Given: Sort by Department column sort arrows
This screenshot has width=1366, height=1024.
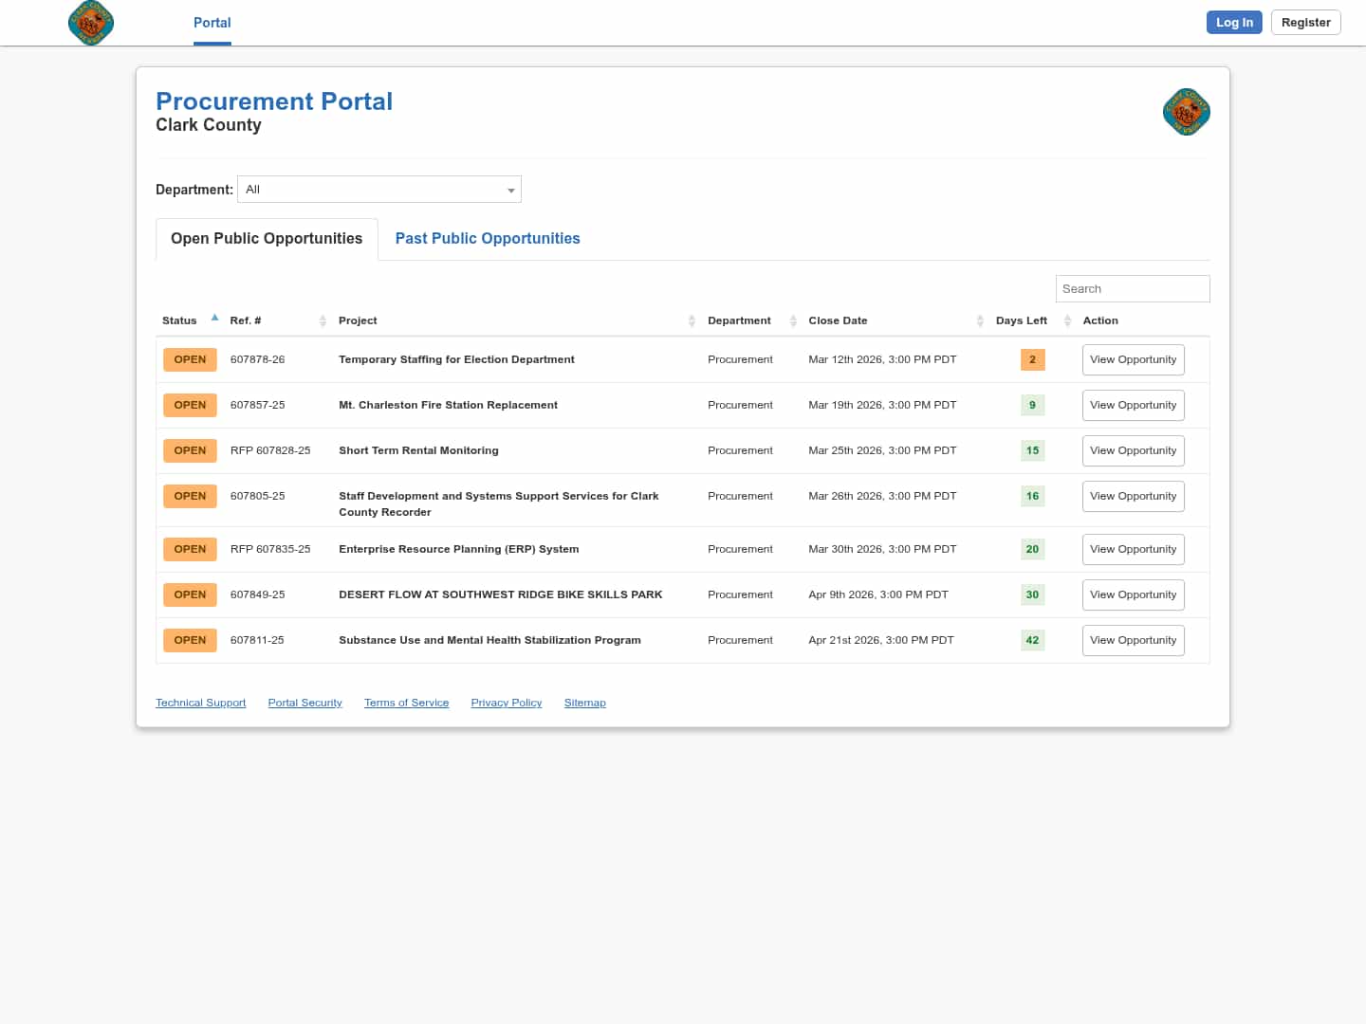Looking at the screenshot, I should coord(793,321).
